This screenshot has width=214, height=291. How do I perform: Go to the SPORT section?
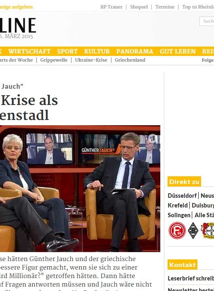(x=67, y=51)
